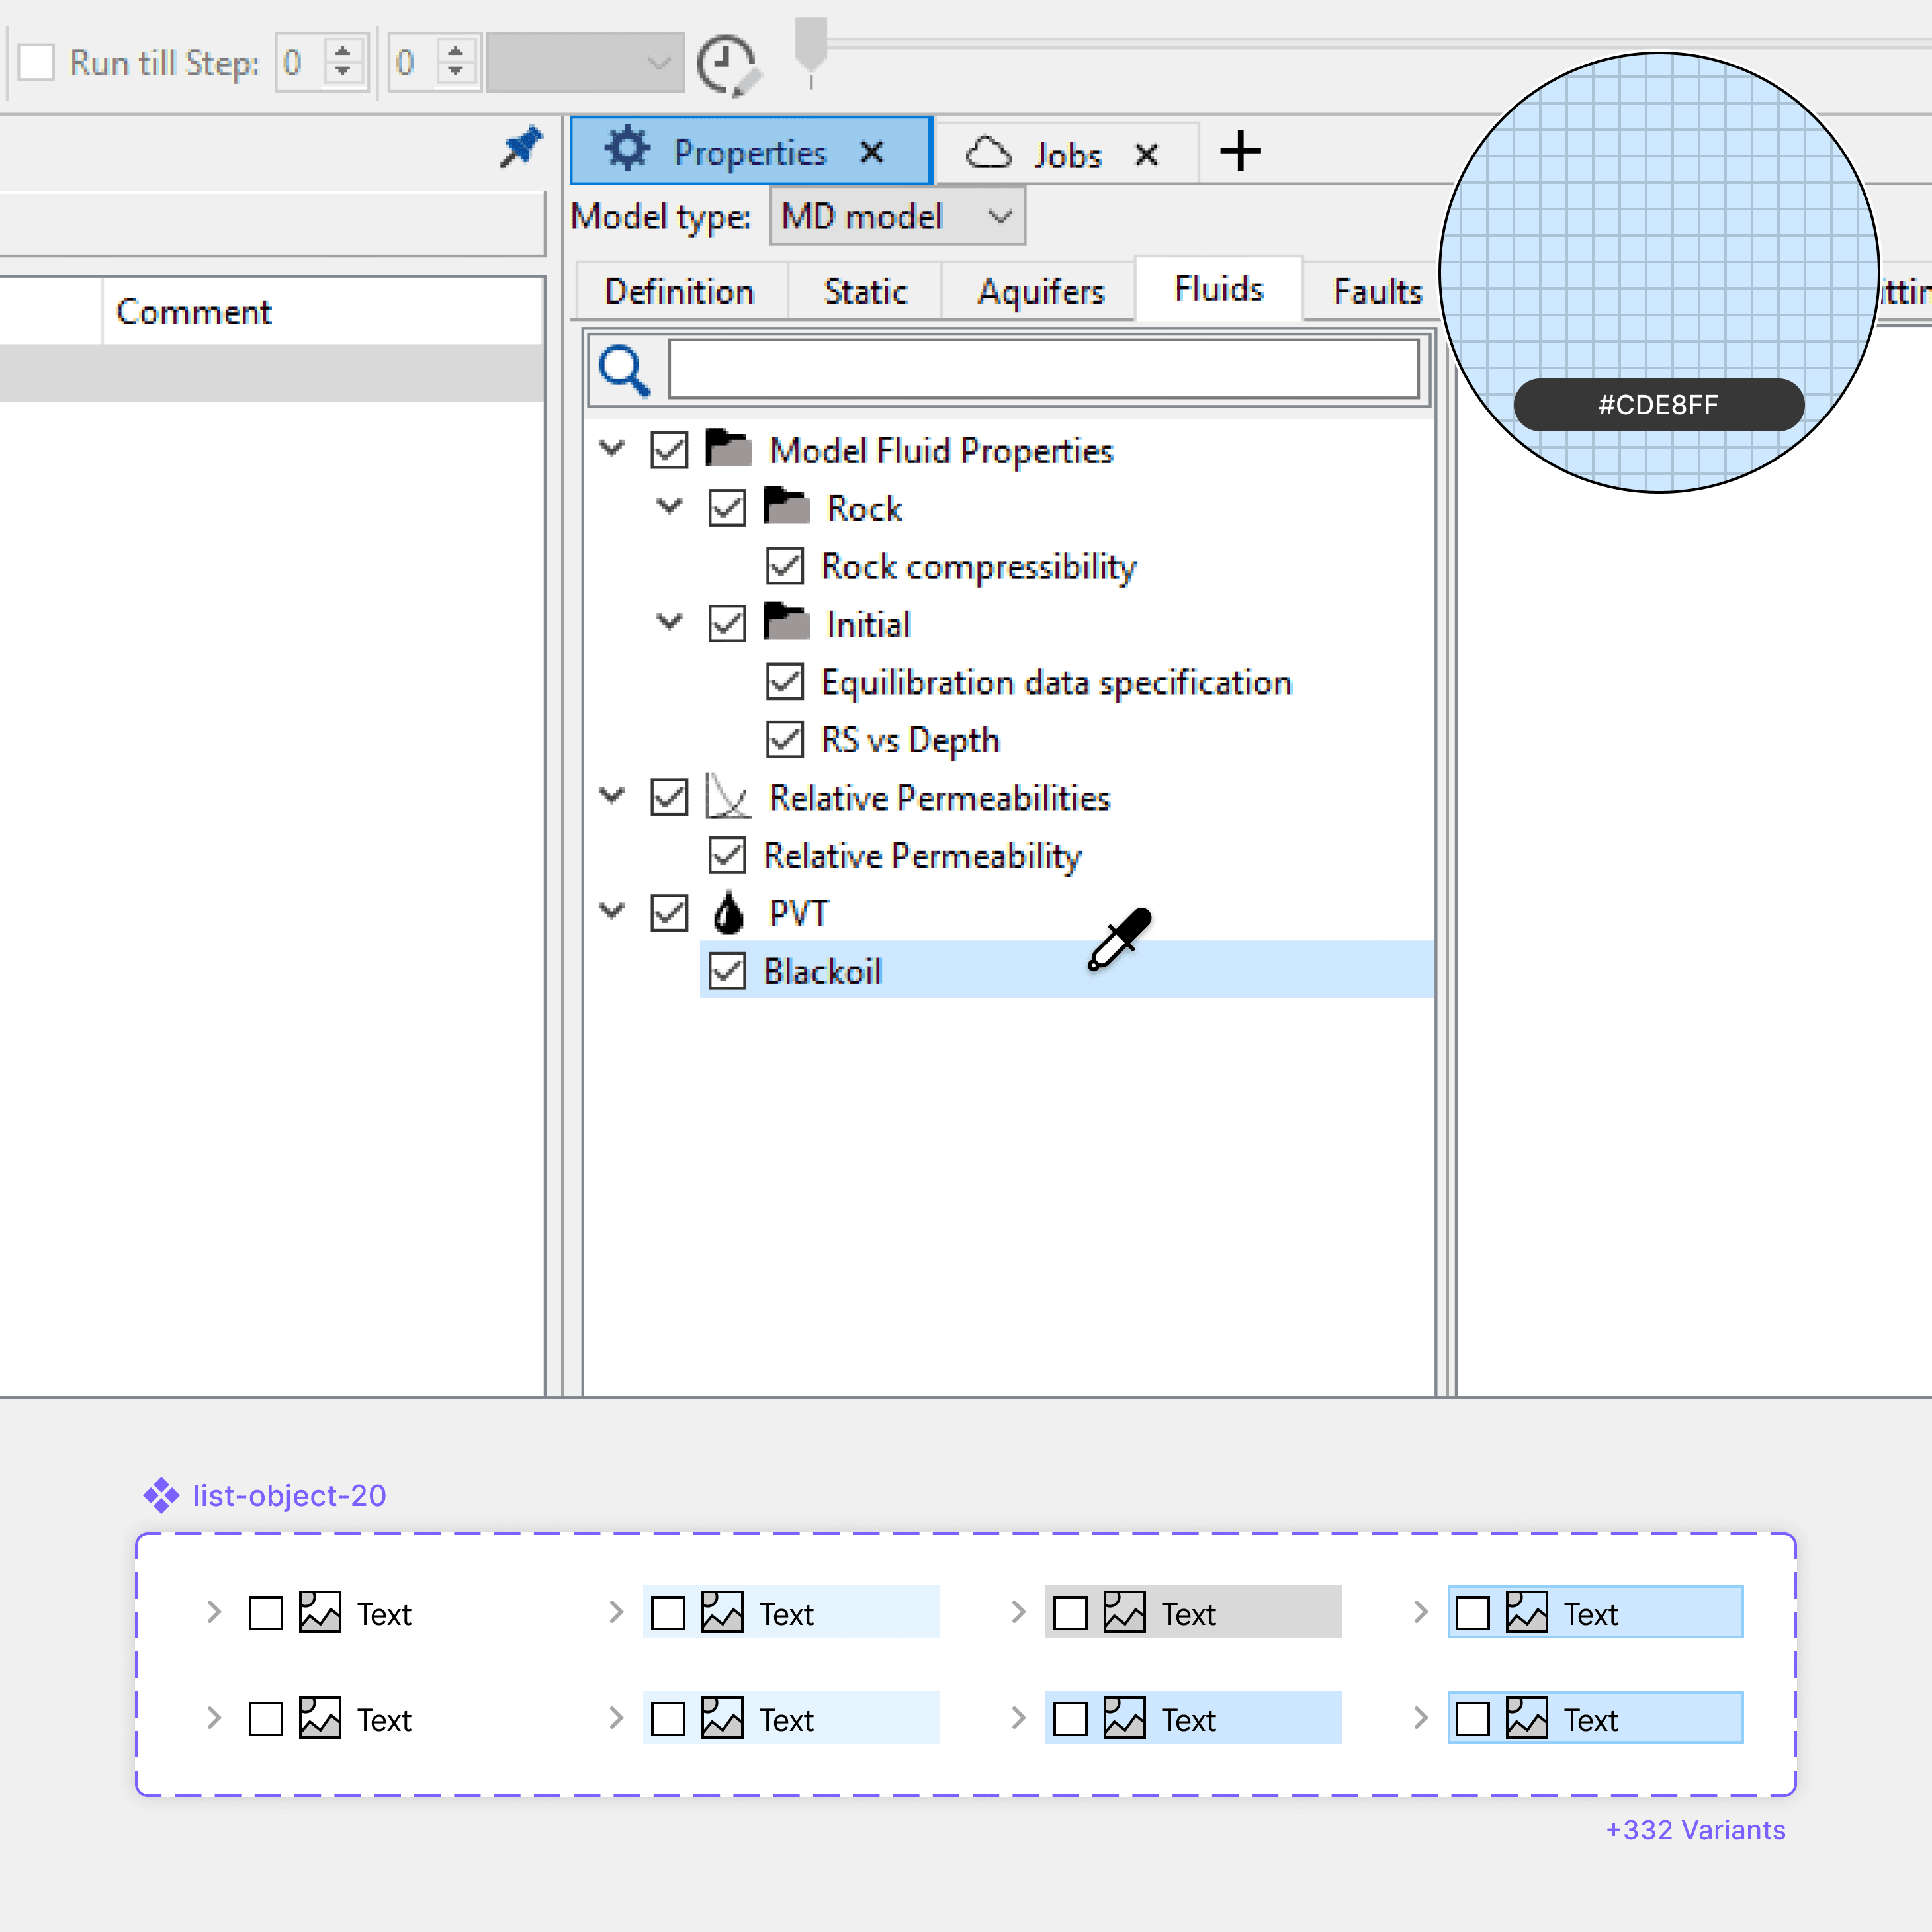Viewport: 1932px width, 1932px height.
Task: Collapse the PVT tree node
Action: (612, 911)
